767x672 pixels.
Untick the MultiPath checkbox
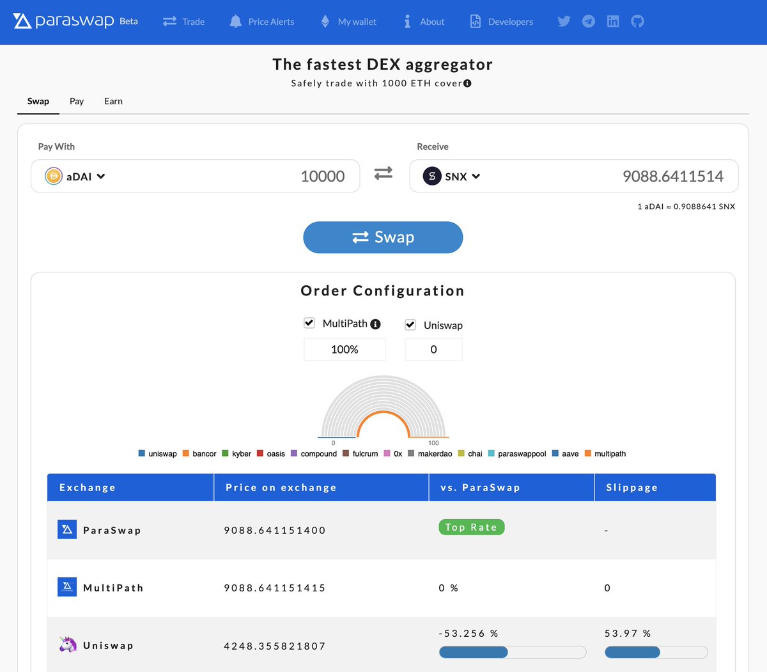[x=309, y=323]
